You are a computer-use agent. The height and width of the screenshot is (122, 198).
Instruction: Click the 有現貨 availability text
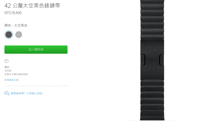(8, 71)
